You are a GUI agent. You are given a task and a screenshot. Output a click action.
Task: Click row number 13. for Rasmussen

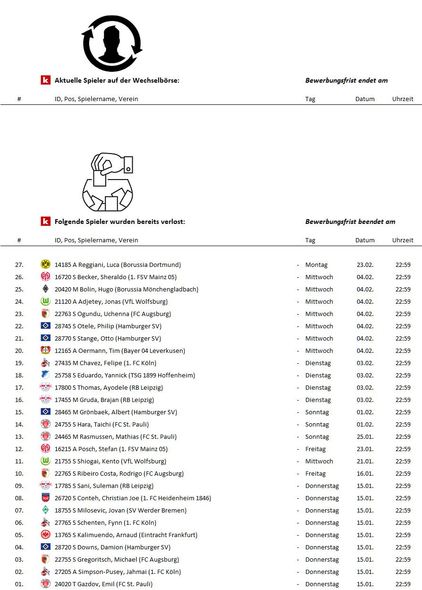[19, 436]
